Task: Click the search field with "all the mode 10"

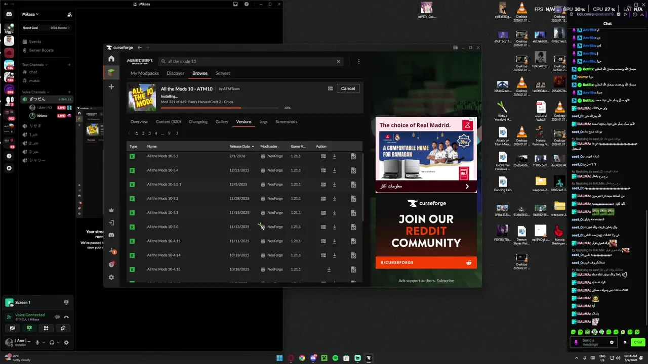Action: point(251,61)
